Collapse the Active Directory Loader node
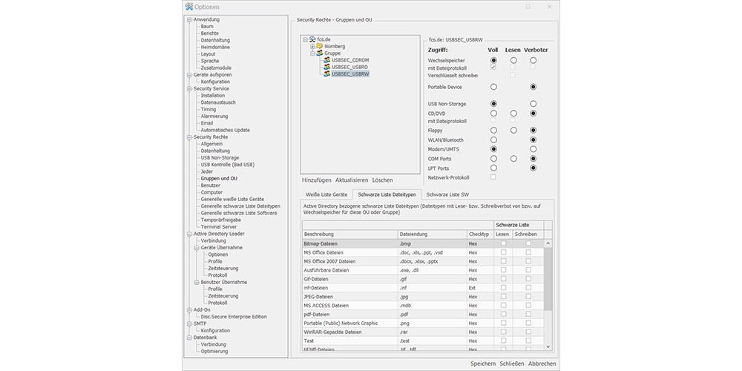 pyautogui.click(x=189, y=234)
